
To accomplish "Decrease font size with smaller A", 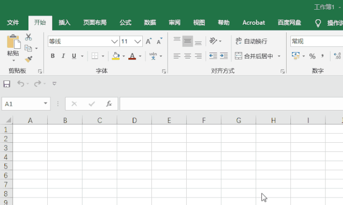I will [x=159, y=41].
